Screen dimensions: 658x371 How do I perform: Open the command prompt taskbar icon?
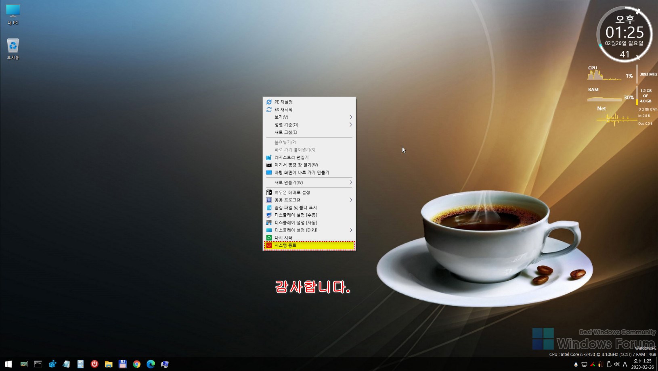pos(38,364)
